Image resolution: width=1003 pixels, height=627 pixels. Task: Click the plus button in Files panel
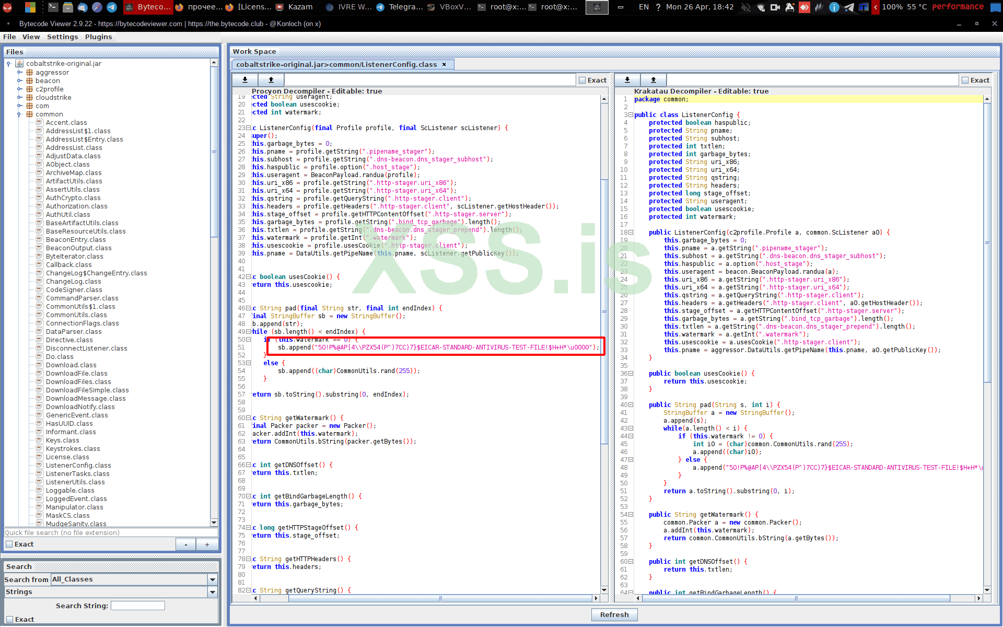coord(207,544)
